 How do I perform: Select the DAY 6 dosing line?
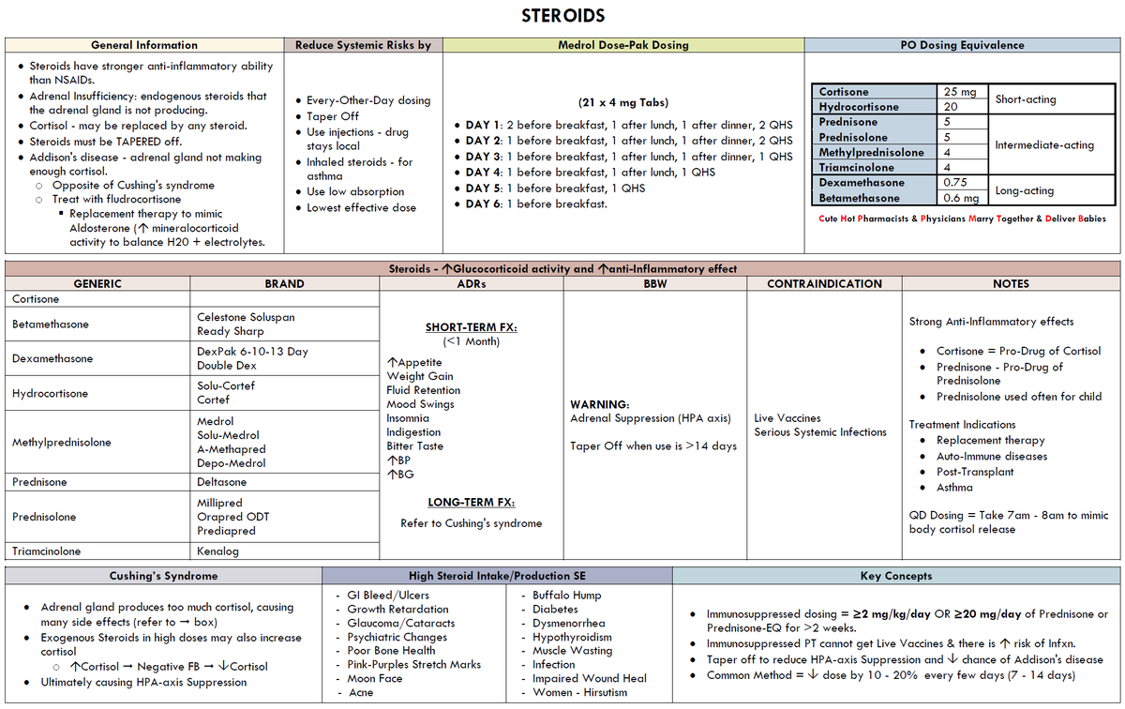(x=536, y=204)
